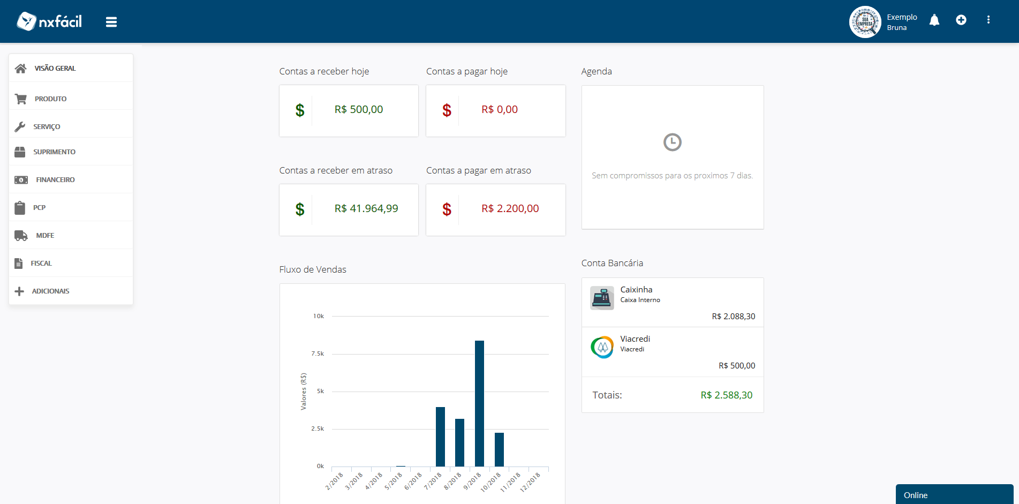Select the Serviço wrench icon
The height and width of the screenshot is (504, 1019).
coord(20,126)
